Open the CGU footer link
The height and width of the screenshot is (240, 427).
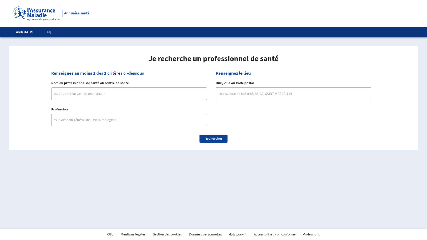pos(110,234)
